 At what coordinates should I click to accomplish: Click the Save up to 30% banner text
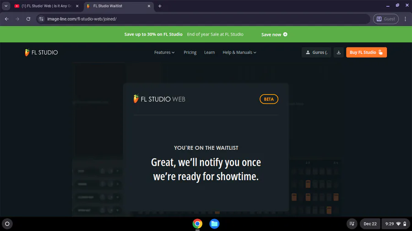[153, 34]
